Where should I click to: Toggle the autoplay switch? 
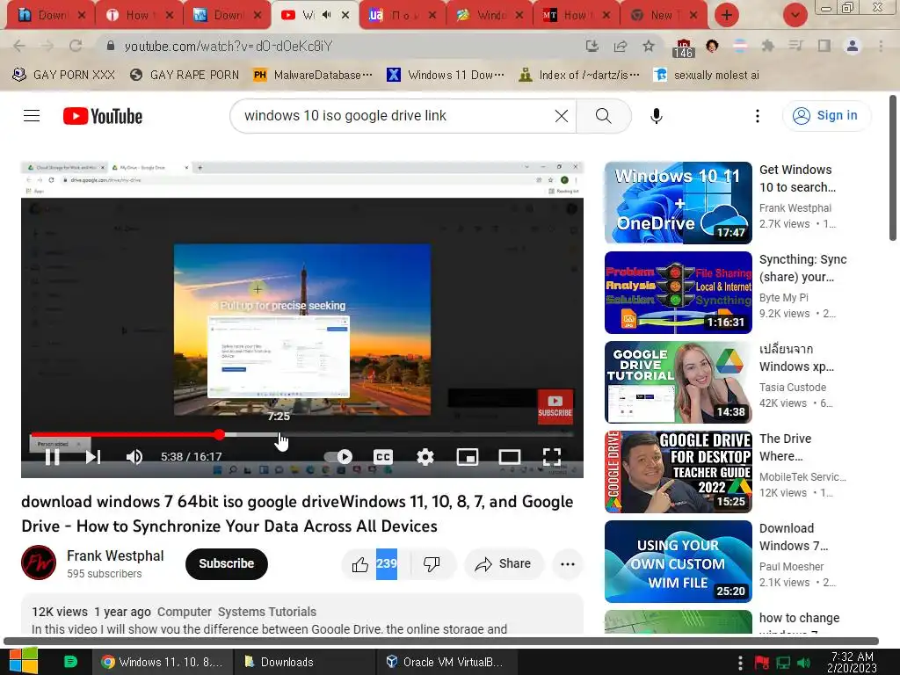pyautogui.click(x=338, y=457)
